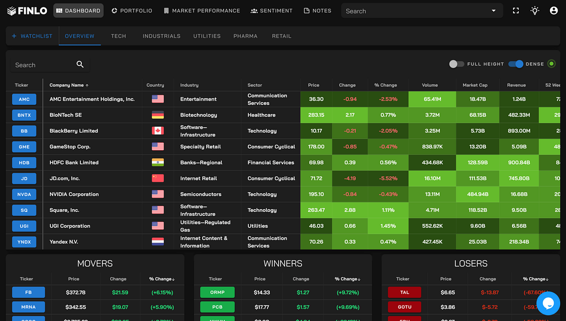566x321 pixels.
Task: Open the chat support bubble
Action: 548,303
